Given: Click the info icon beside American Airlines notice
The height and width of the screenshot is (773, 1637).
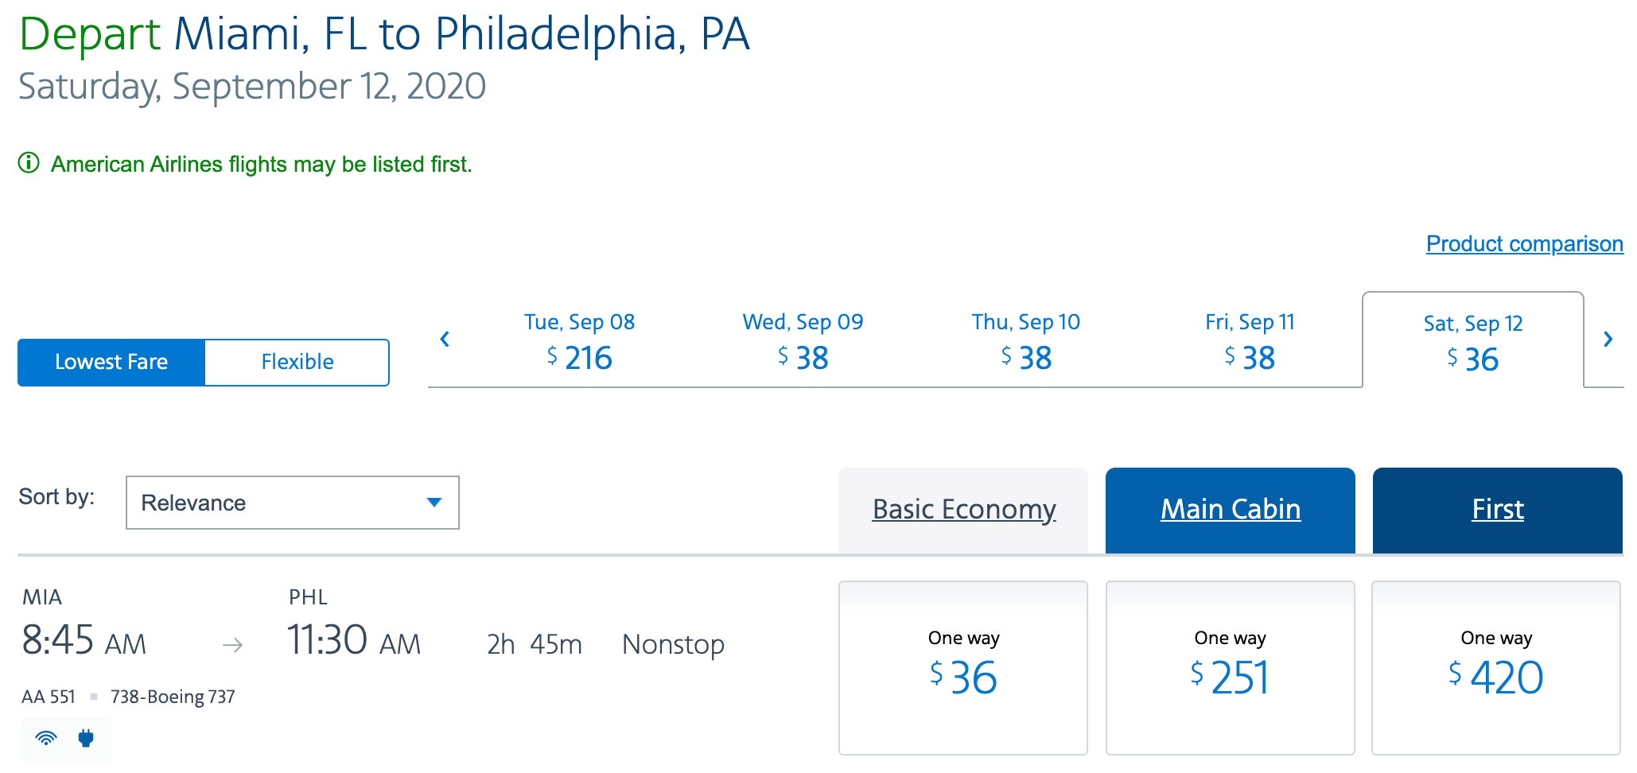Looking at the screenshot, I should click(29, 163).
